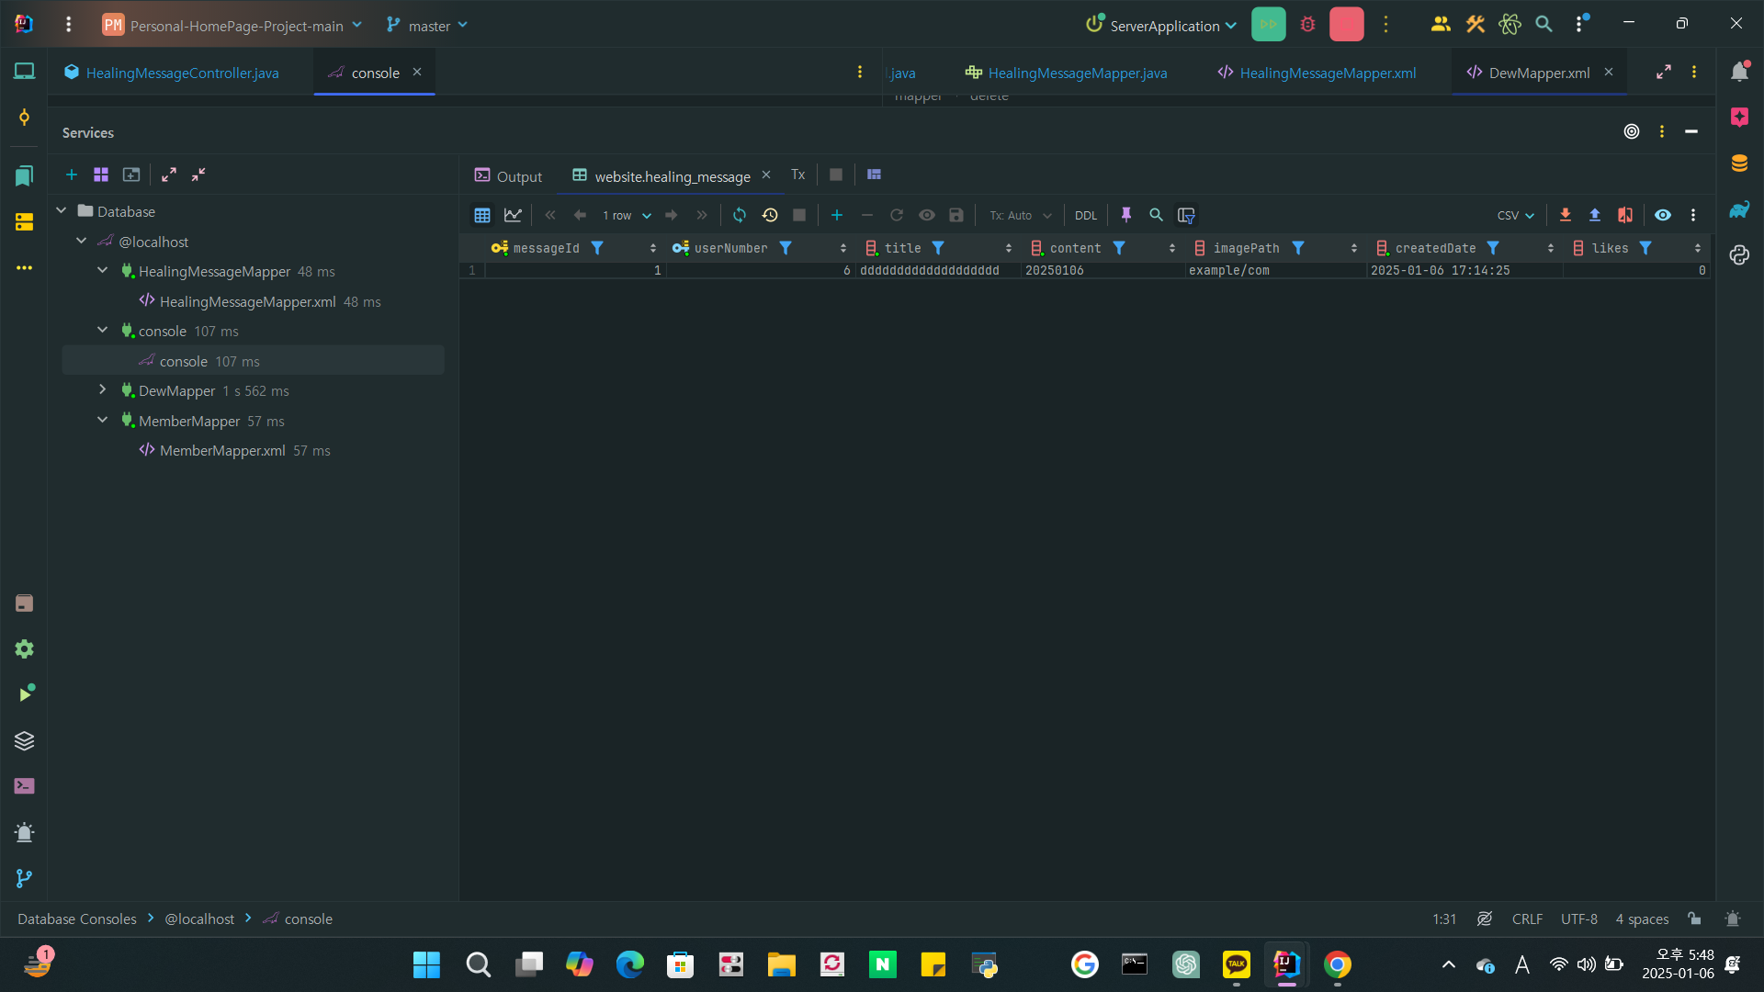Click the Reload Page refresh icon
The height and width of the screenshot is (992, 1764).
click(740, 215)
